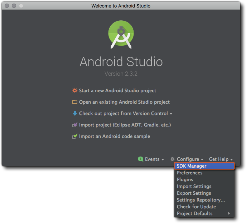This screenshot has width=246, height=223.
Task: Open Plugins from the Configure menu
Action: click(x=185, y=179)
